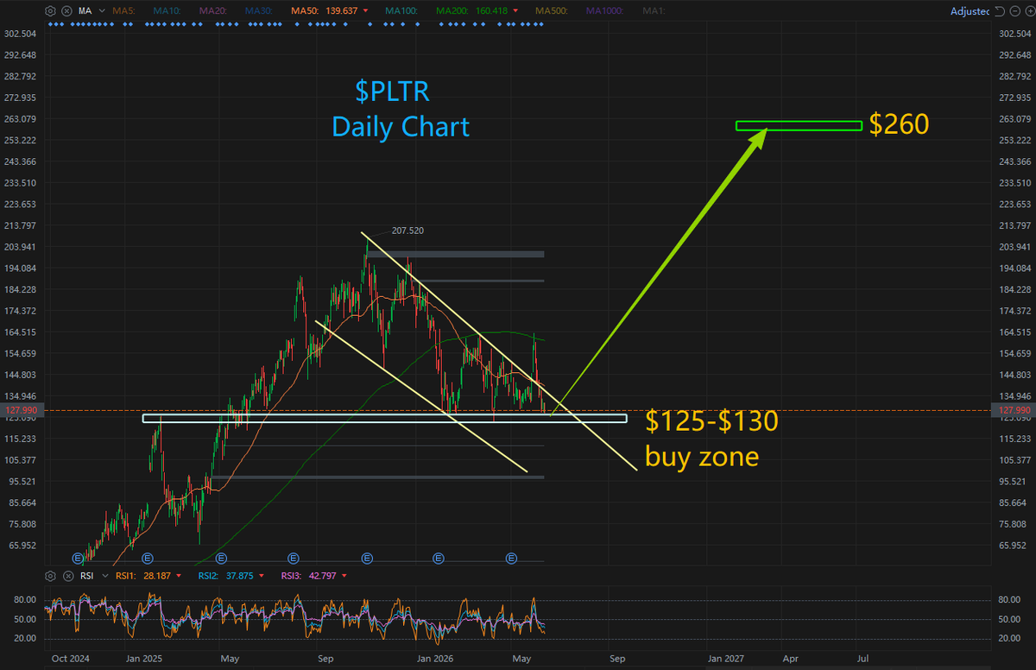Screen dimensions: 1036x670
Task: Click the Jan 2025 date axis label
Action: point(143,658)
